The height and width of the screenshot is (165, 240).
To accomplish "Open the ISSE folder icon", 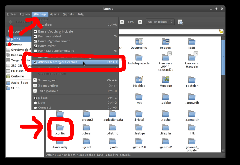I will [192, 41].
